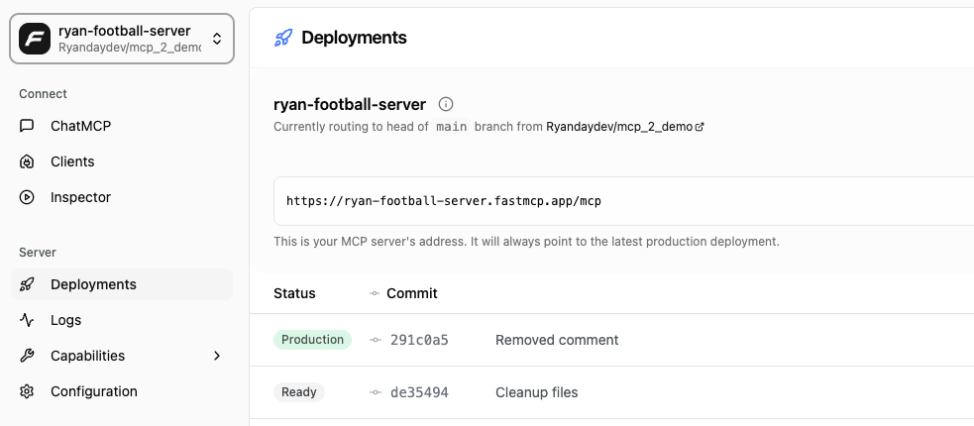Screen dimensions: 974x426
Task: Open commit de35494
Action: point(419,392)
